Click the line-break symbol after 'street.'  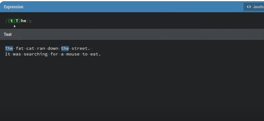click(91, 49)
